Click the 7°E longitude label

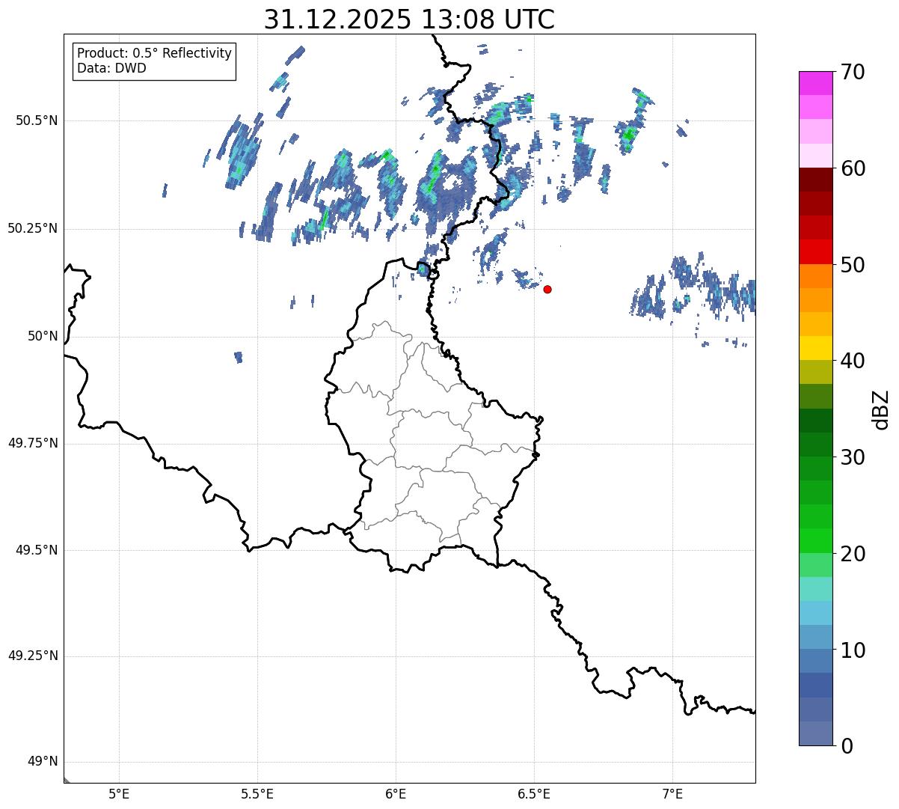672,794
